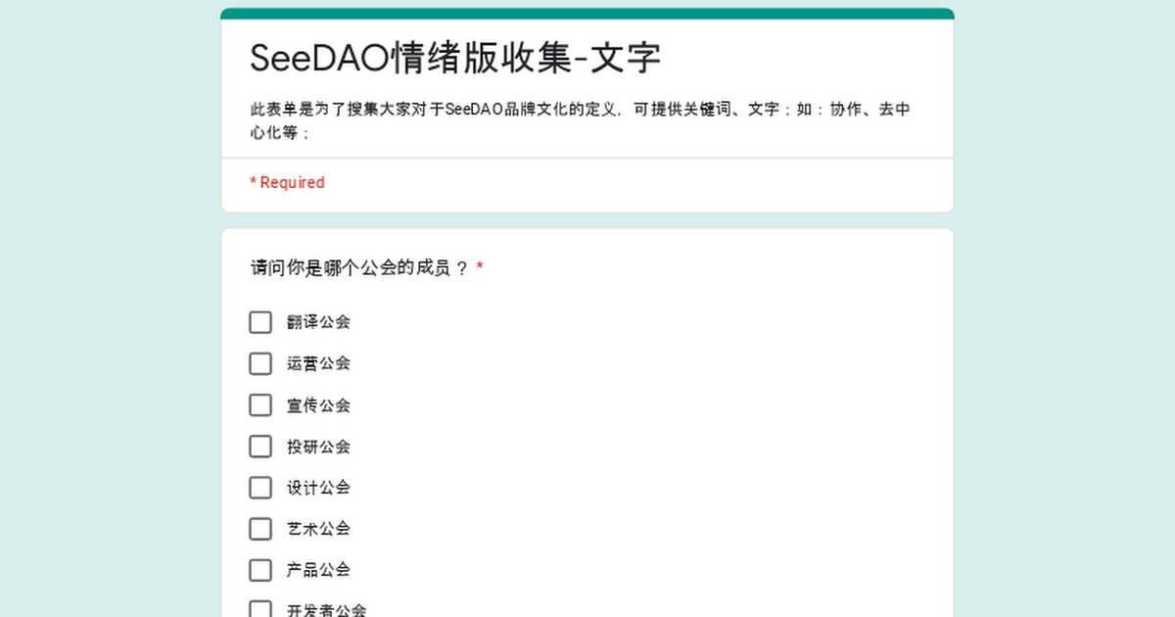
Task: Choose the 产品公会 checkbox
Action: click(x=260, y=570)
